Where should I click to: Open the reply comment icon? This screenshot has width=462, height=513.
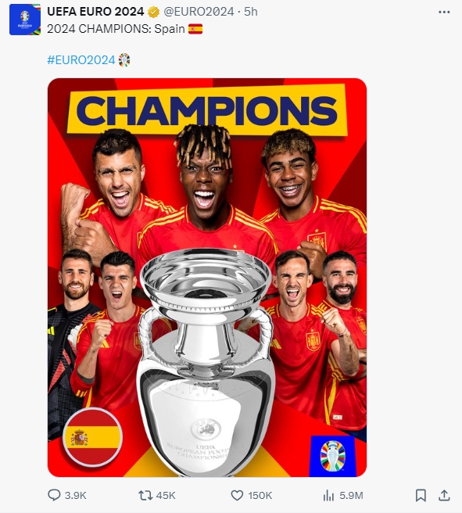point(54,495)
